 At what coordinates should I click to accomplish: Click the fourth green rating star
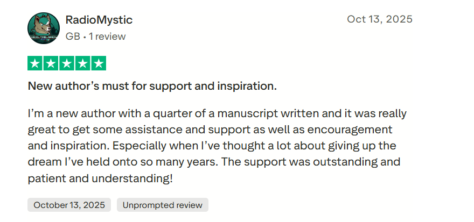point(82,63)
